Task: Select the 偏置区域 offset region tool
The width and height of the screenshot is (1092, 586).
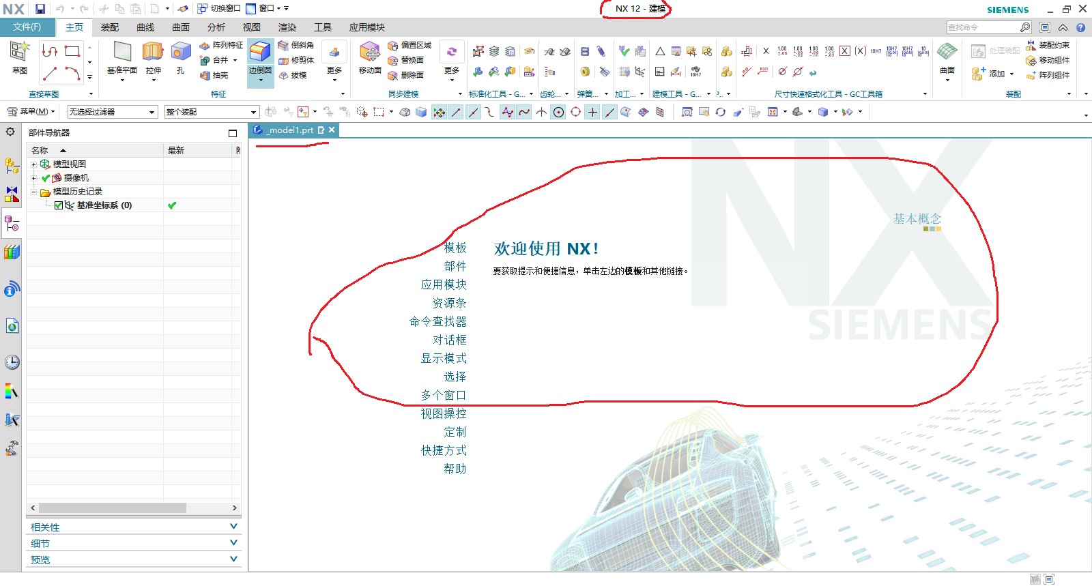Action: tap(409, 45)
